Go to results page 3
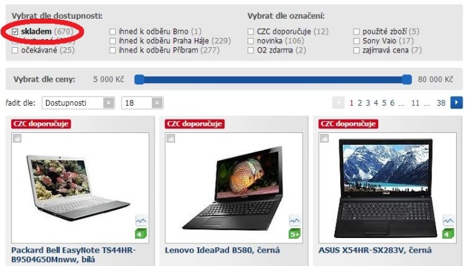The height and width of the screenshot is (266, 466). [x=368, y=103]
